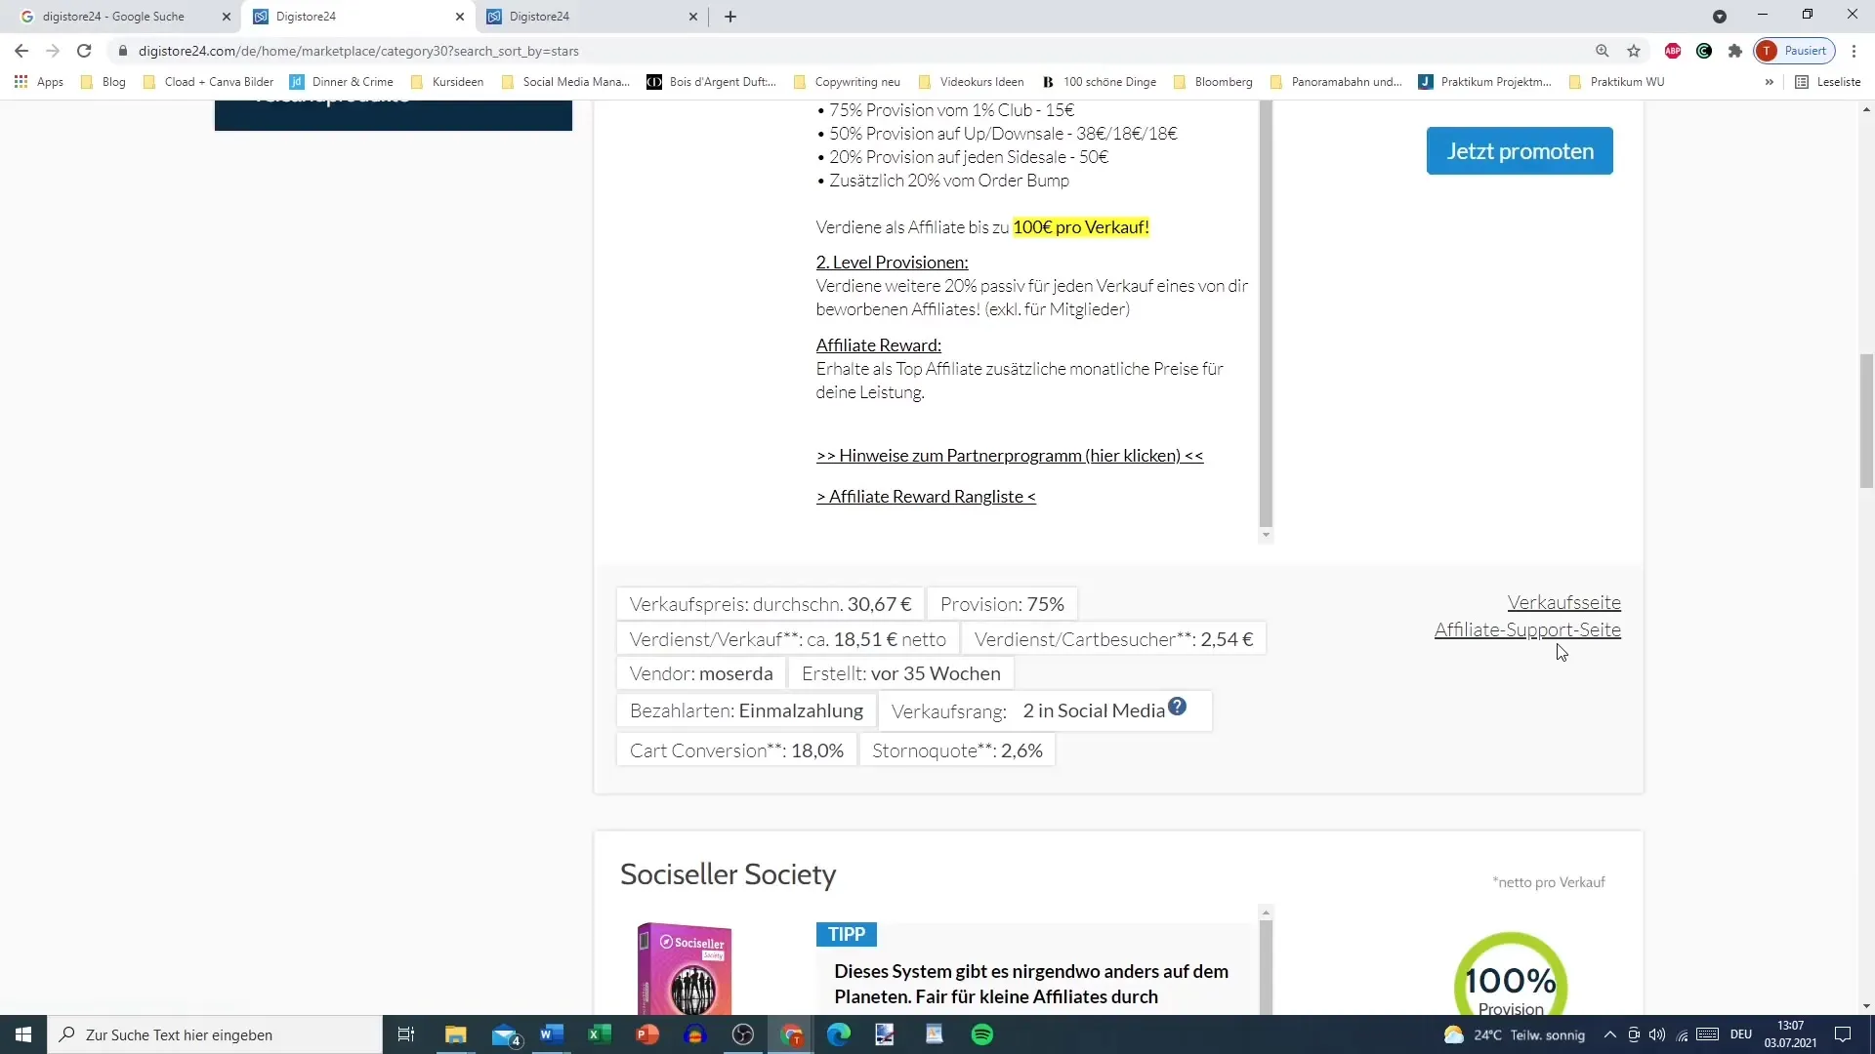
Task: Click the search magnifier icon in toolbar
Action: [1601, 52]
